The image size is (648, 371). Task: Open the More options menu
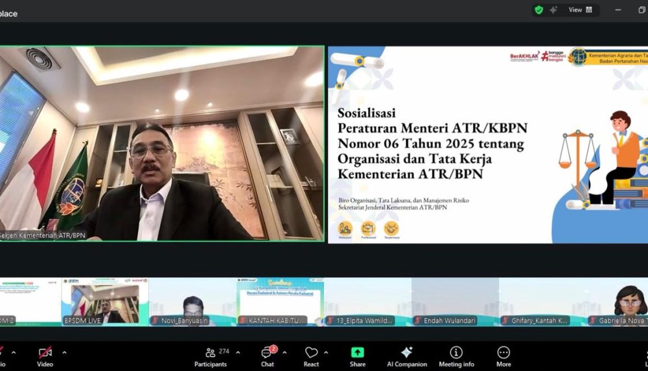coord(503,356)
